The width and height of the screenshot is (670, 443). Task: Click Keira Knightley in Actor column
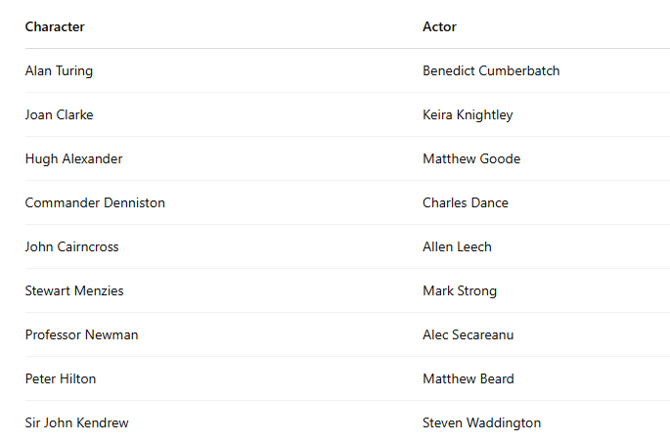[x=468, y=115]
